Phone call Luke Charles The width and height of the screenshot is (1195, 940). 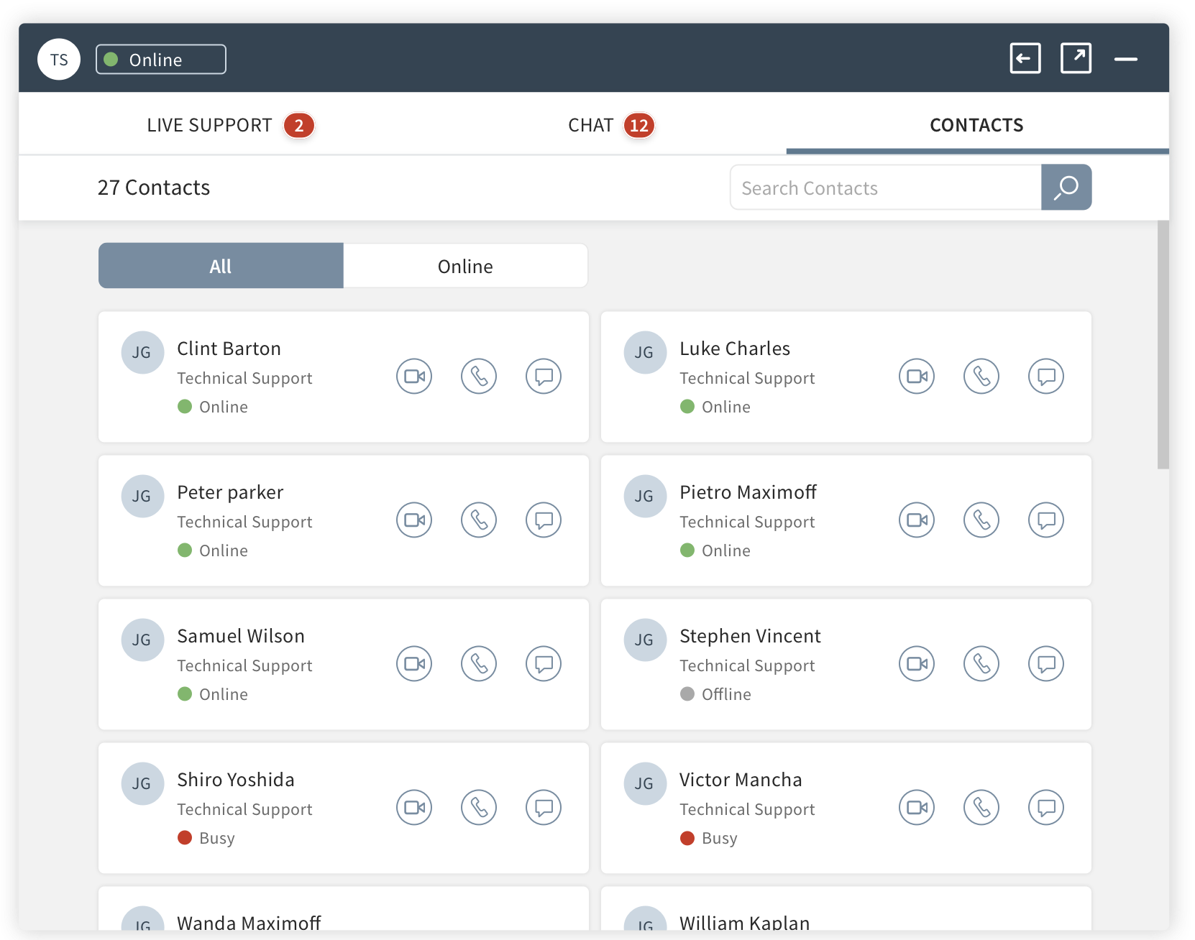(x=981, y=376)
